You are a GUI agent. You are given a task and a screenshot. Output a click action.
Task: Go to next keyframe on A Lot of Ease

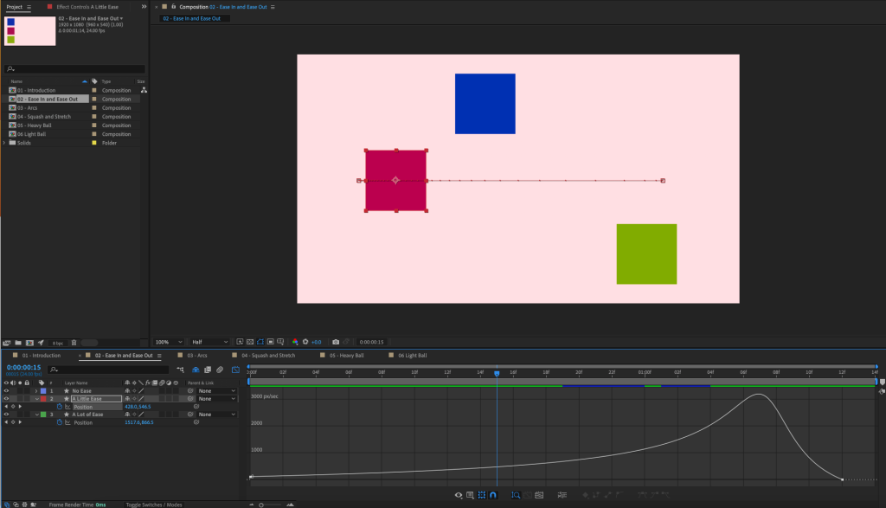pyautogui.click(x=20, y=422)
